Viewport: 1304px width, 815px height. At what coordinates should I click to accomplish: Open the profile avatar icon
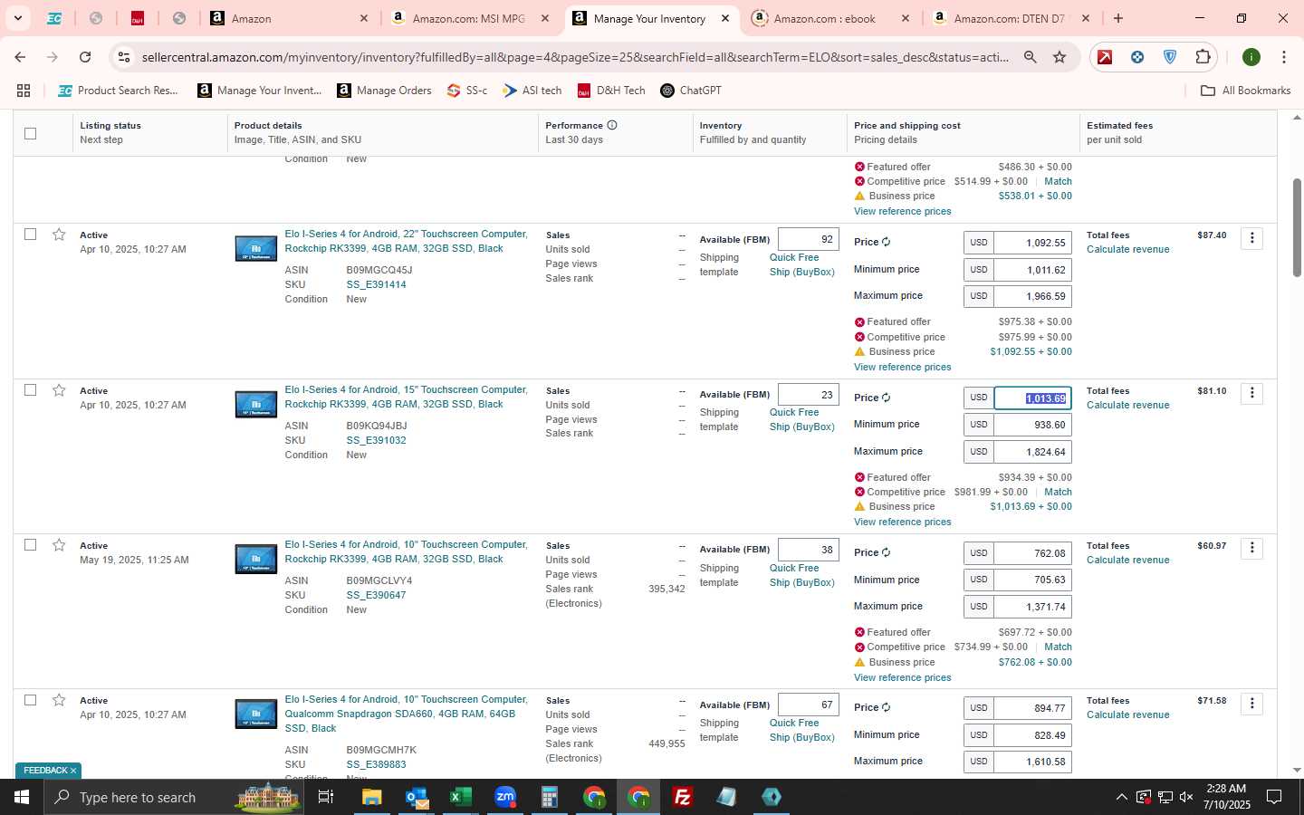(x=1251, y=57)
